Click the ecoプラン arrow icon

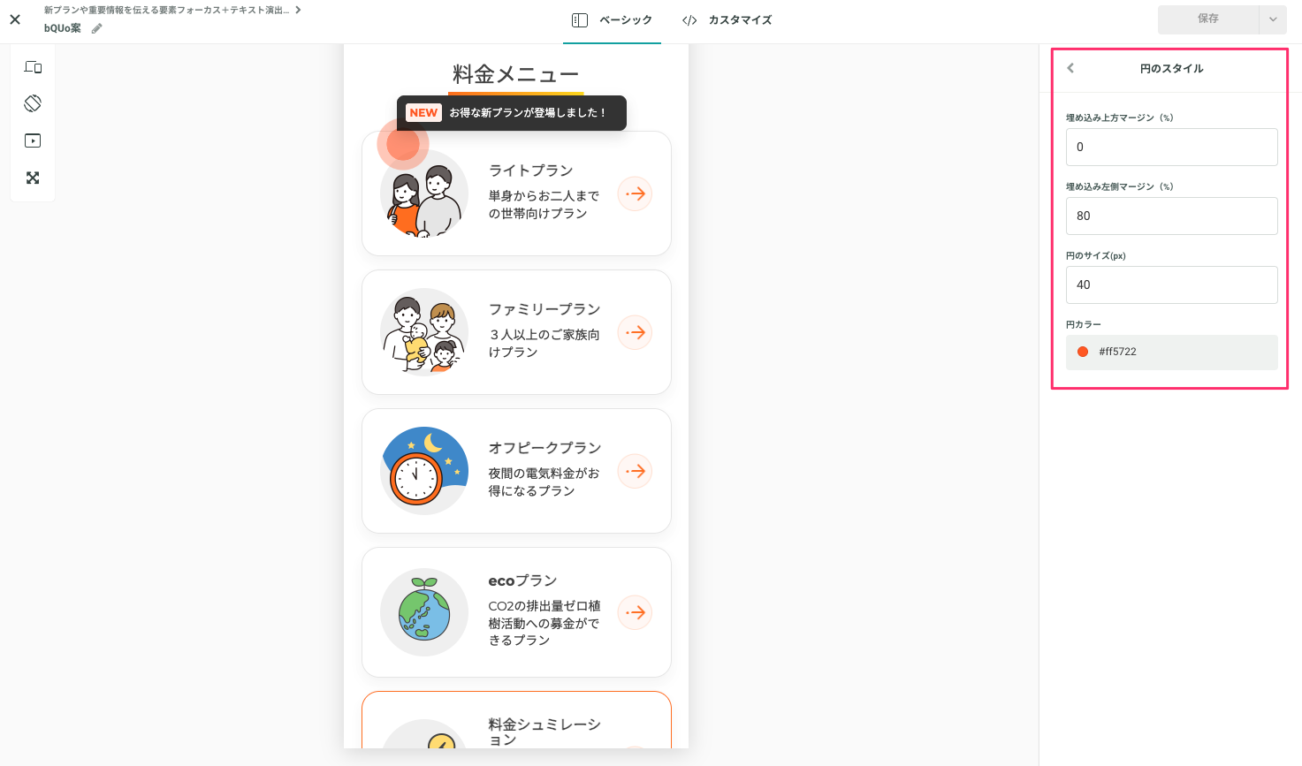coord(635,612)
